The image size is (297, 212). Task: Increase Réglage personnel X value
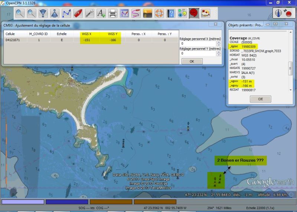click(x=219, y=42)
